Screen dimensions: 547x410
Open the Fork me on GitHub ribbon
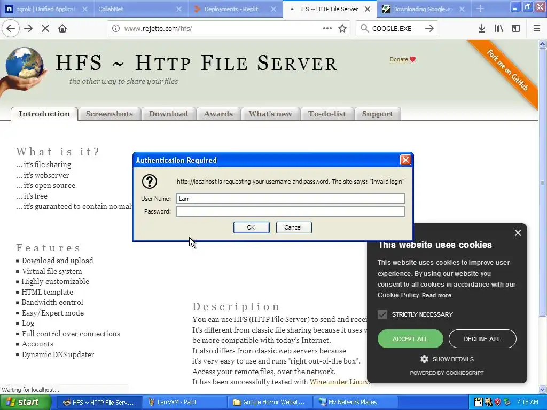(x=507, y=70)
